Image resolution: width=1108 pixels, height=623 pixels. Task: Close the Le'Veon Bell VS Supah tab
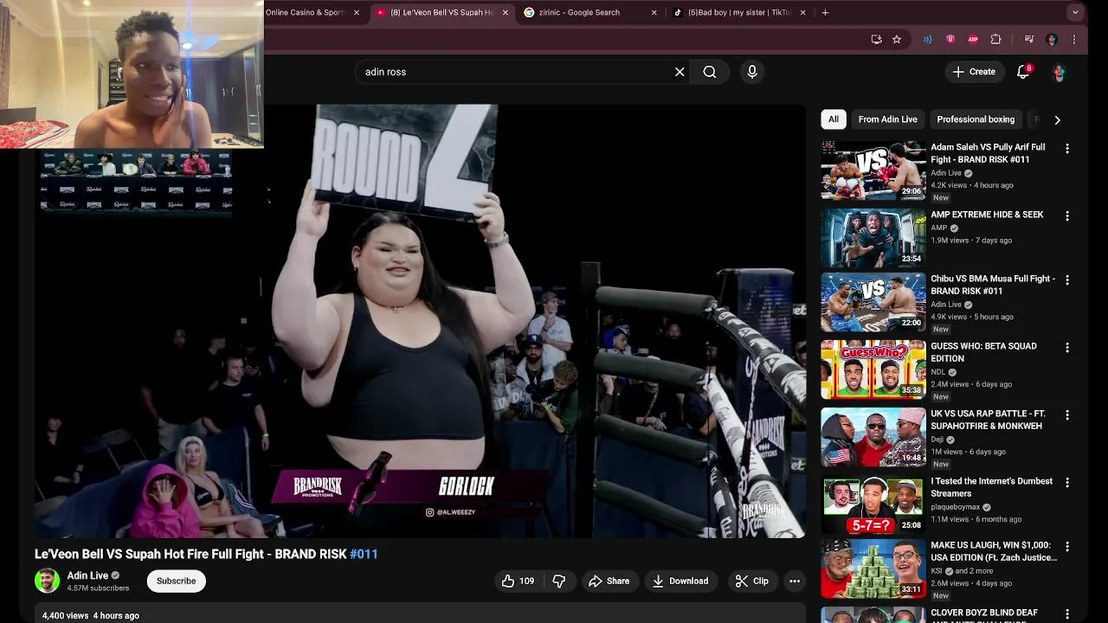click(x=506, y=12)
